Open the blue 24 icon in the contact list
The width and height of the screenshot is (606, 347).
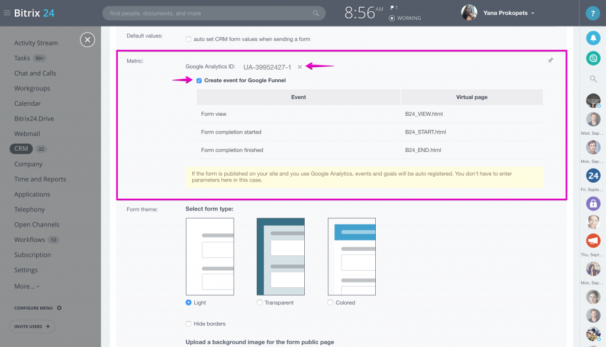pos(593,176)
